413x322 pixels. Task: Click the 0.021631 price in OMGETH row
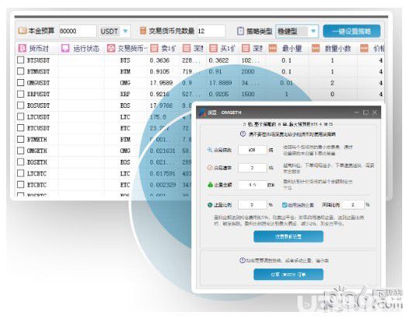click(162, 151)
